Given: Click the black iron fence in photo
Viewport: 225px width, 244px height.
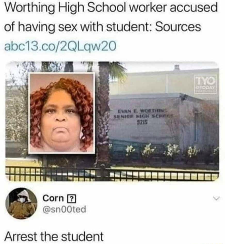Looking at the screenshot, I should coord(112,173).
